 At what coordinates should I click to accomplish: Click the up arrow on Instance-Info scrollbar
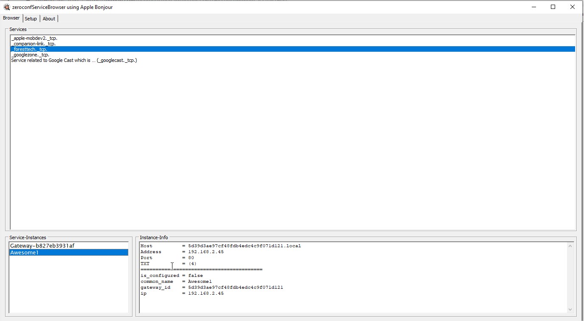(570, 245)
